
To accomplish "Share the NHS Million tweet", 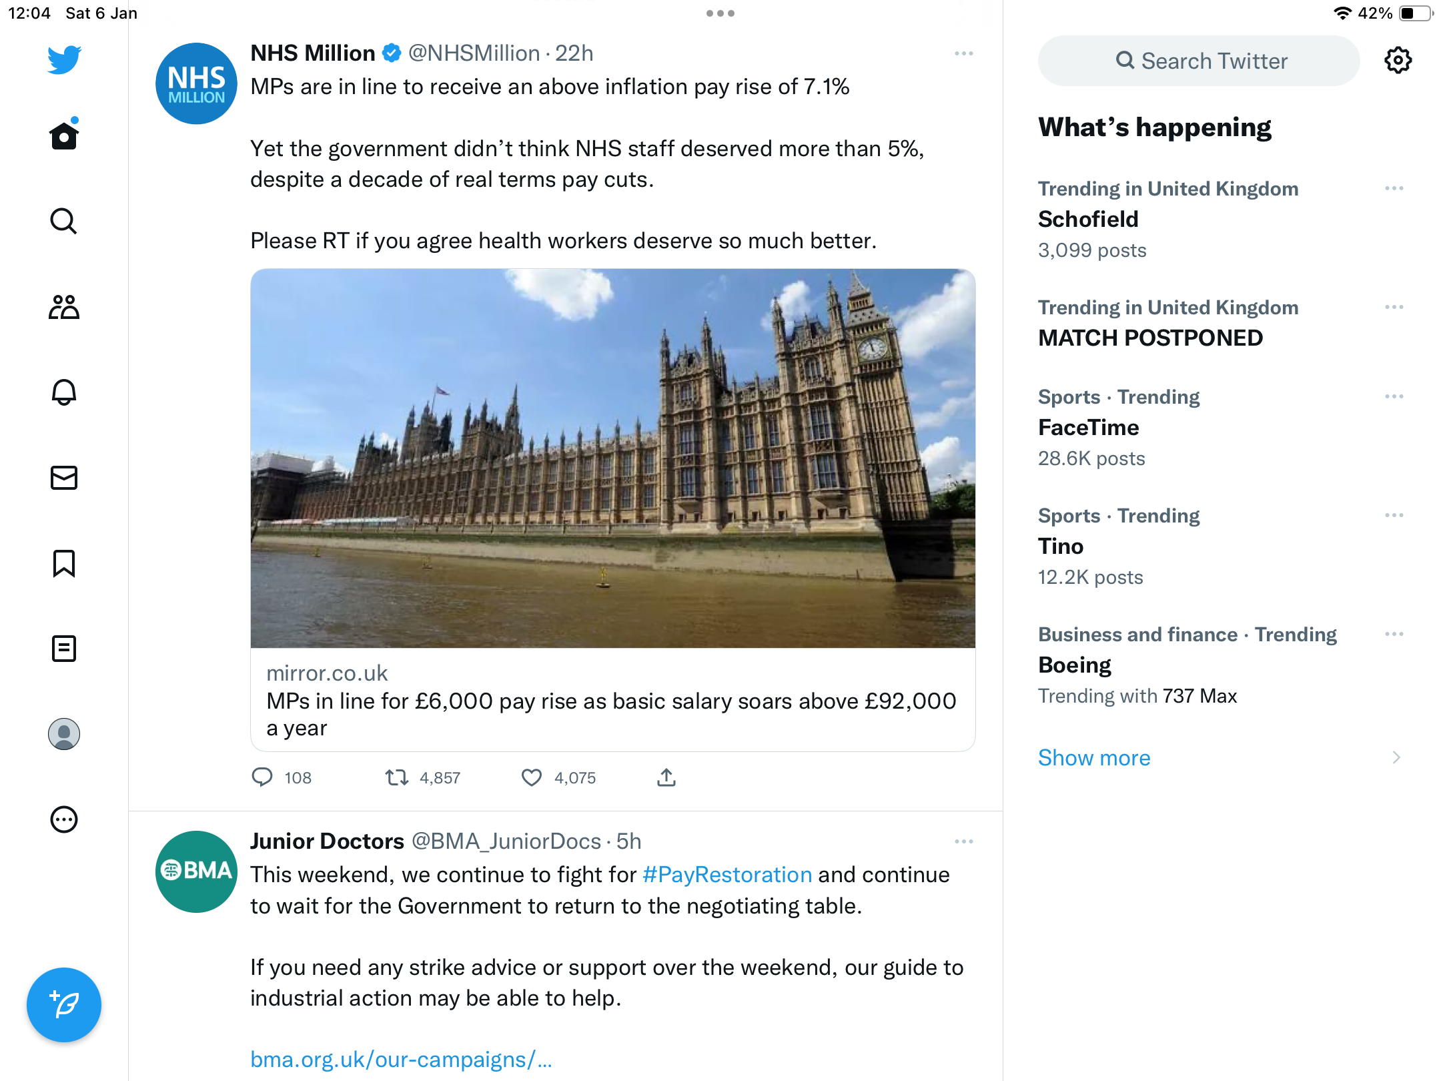I will (666, 777).
